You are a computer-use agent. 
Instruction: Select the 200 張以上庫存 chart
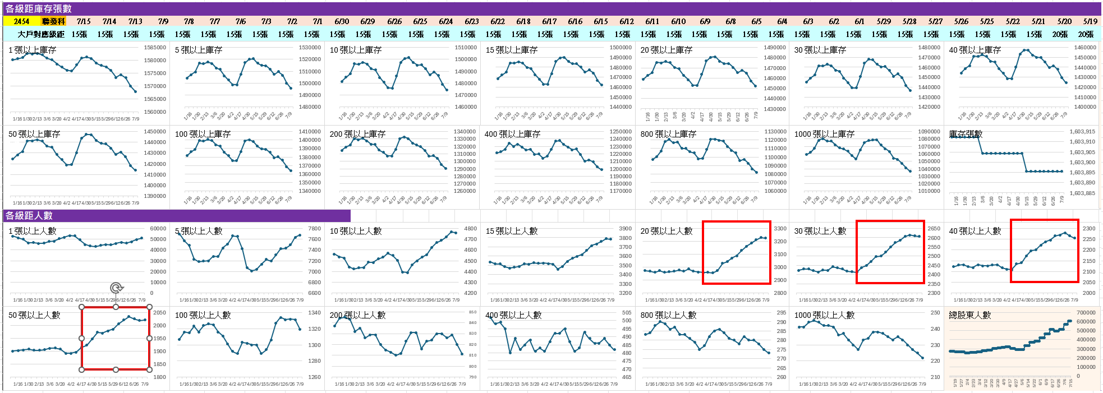click(x=403, y=167)
